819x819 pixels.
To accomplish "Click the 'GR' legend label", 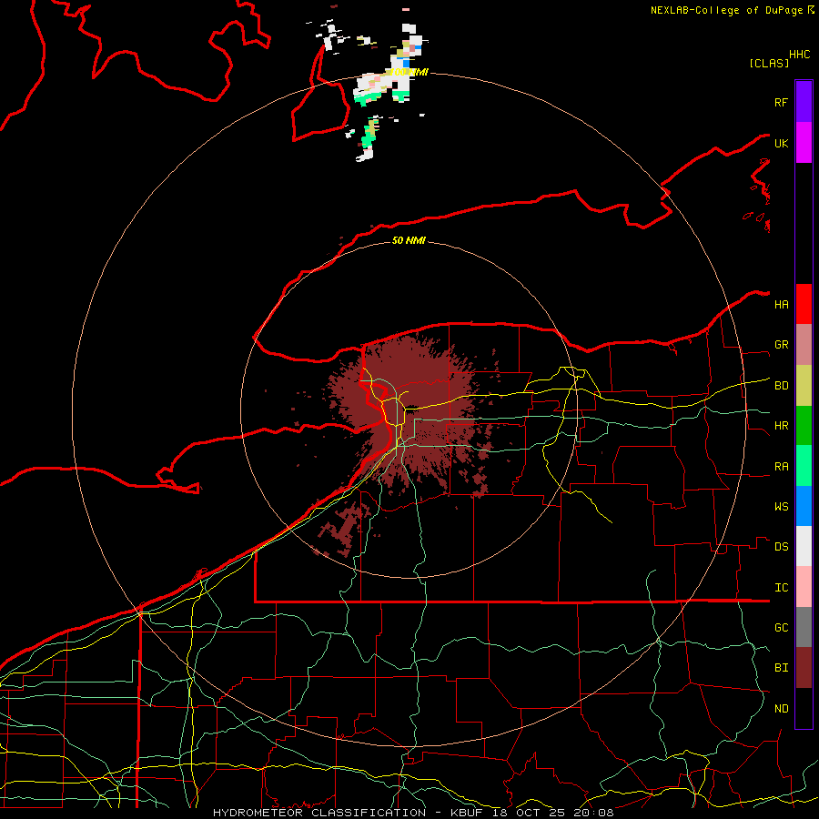I will [781, 345].
